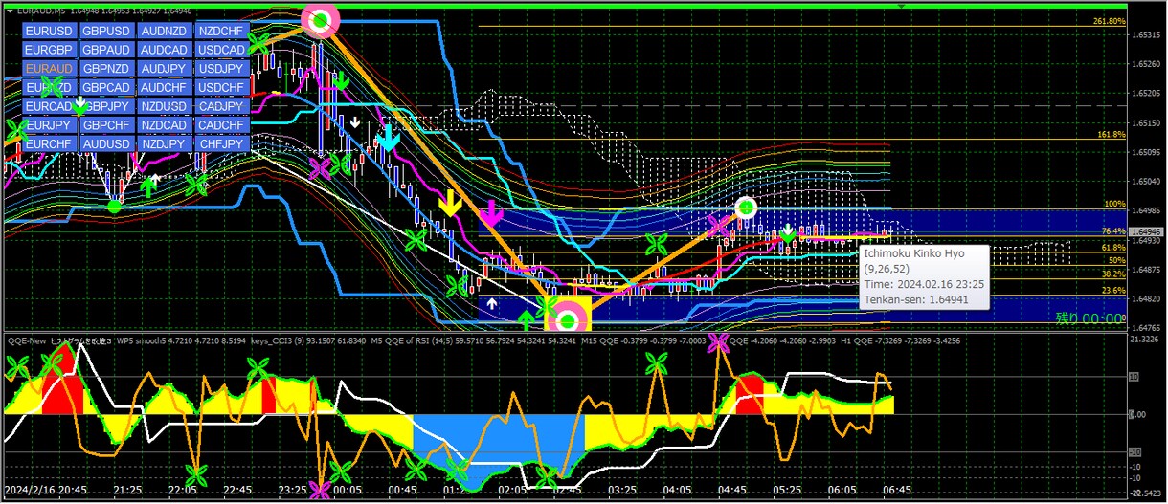Click the white up arrow in blue box
The height and width of the screenshot is (504, 1168).
coord(492,303)
